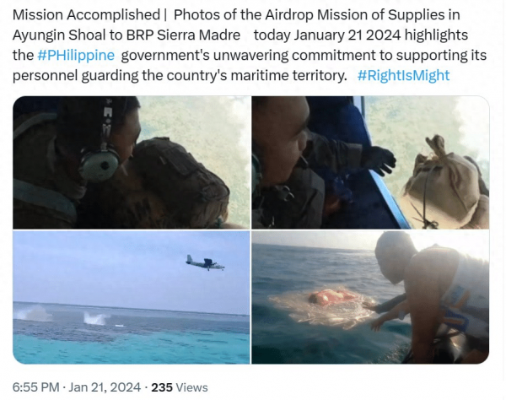This screenshot has width=506, height=400.
Task: Open photo of crewman wearing headset
Action: [132, 162]
